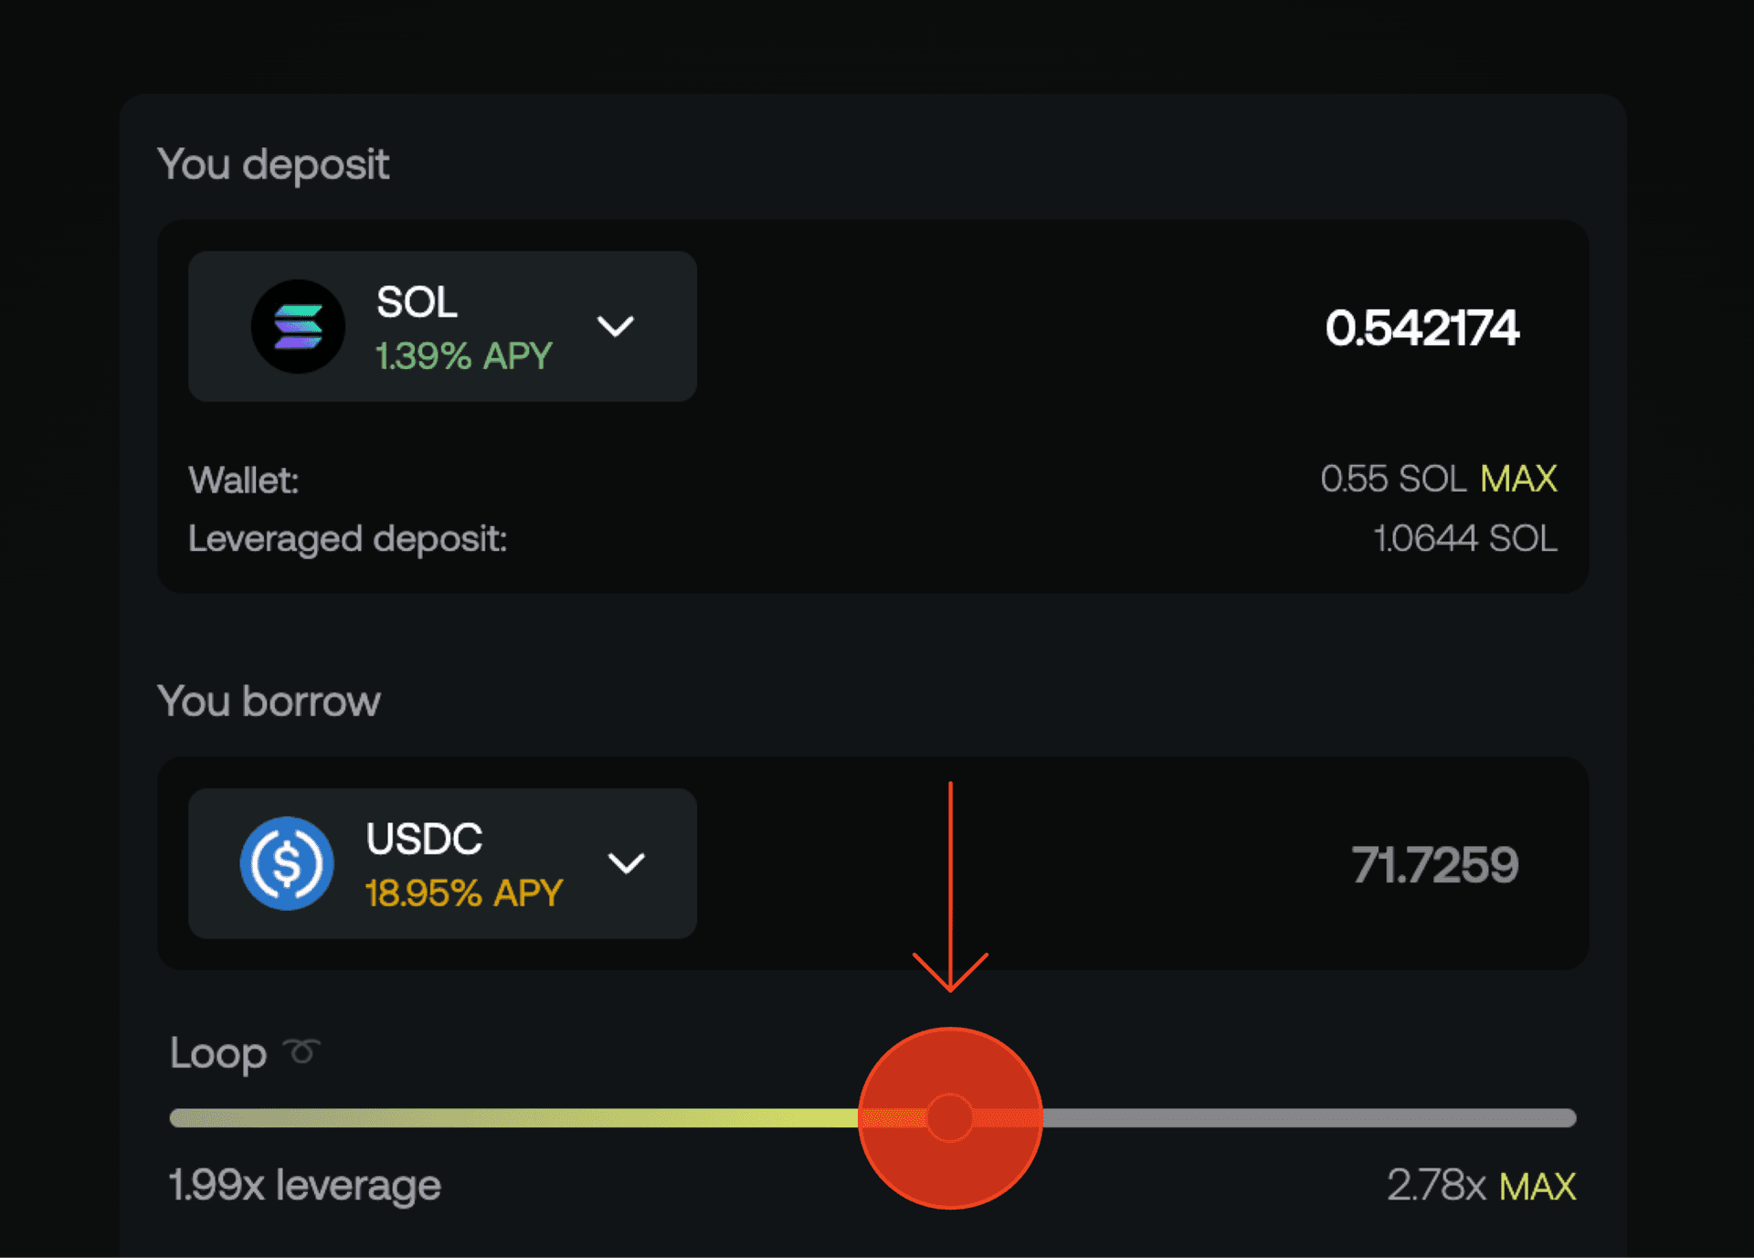Click the 1.39% APY label

(x=464, y=355)
